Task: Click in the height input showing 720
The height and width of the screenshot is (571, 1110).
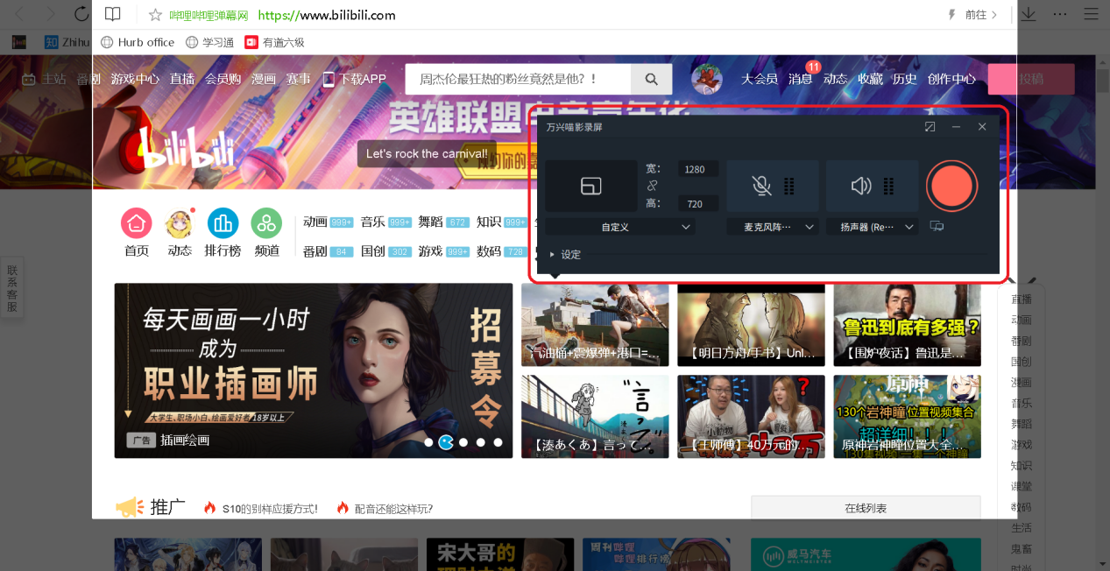Action: coord(697,203)
